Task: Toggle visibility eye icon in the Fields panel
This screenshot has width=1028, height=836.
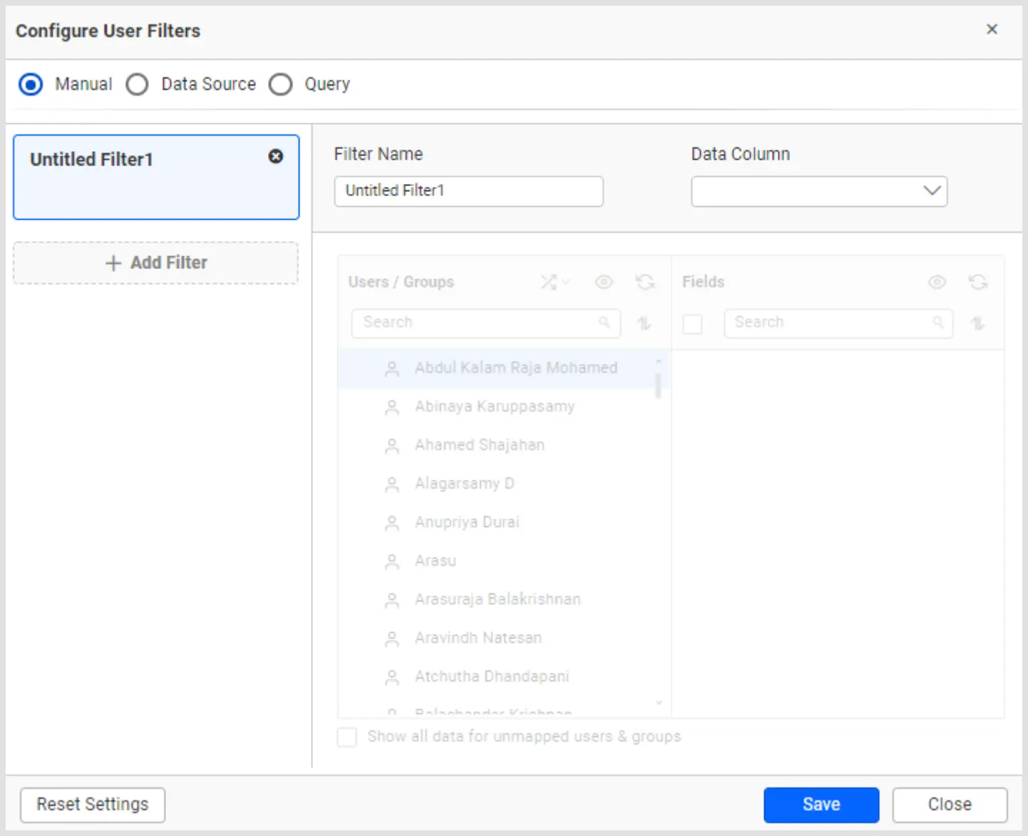Action: [x=937, y=282]
